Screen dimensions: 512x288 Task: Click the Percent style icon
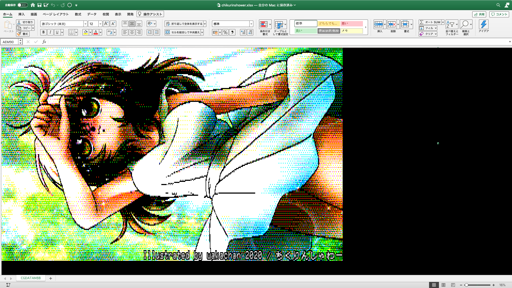tap(225, 32)
